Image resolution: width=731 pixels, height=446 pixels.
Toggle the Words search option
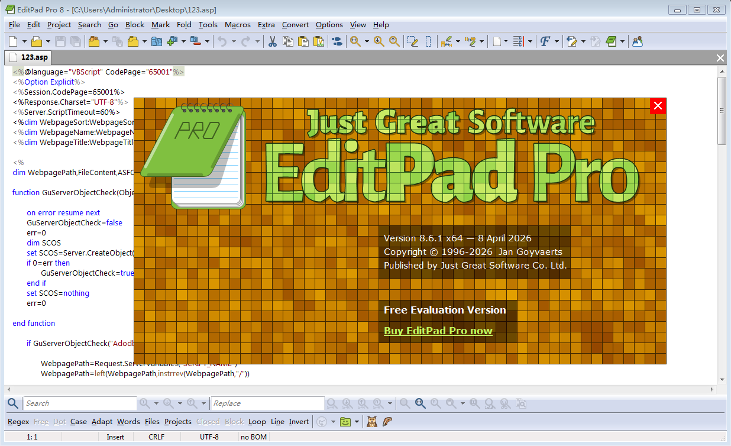click(128, 422)
